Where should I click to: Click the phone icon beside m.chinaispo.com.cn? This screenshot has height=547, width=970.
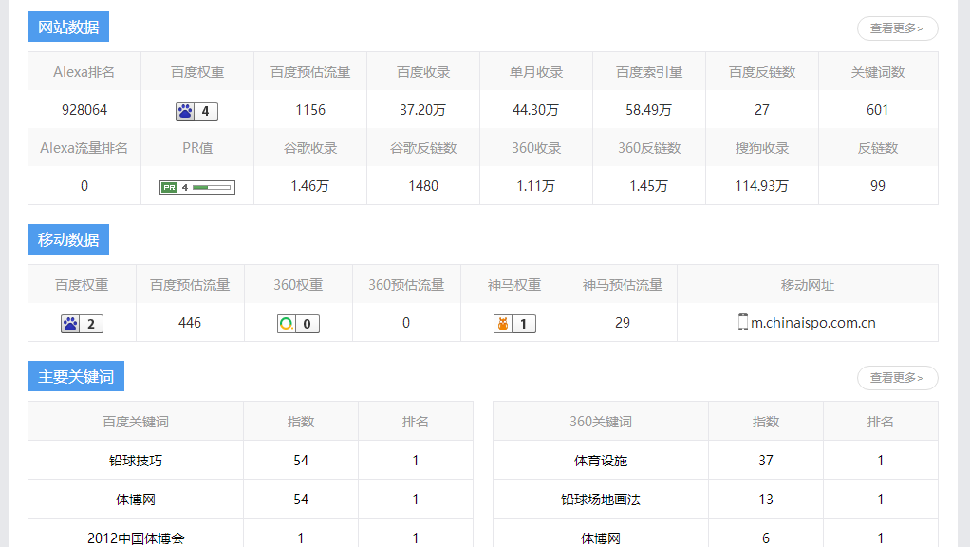(x=743, y=322)
